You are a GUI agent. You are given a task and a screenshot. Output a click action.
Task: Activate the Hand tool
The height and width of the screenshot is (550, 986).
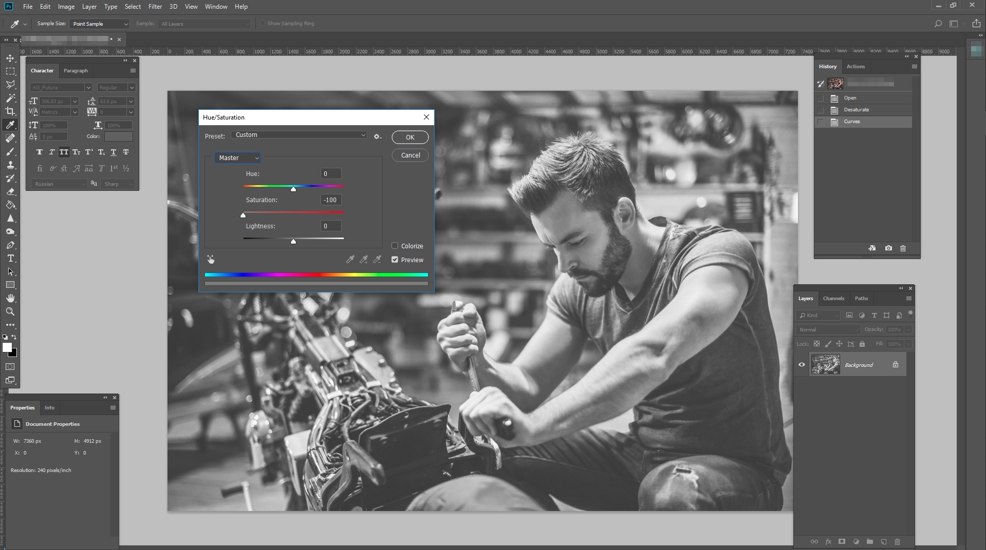click(10, 298)
